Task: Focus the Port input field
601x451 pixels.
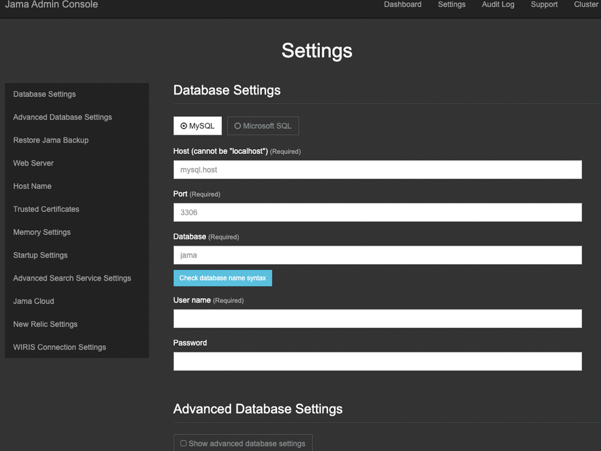Action: coord(377,212)
